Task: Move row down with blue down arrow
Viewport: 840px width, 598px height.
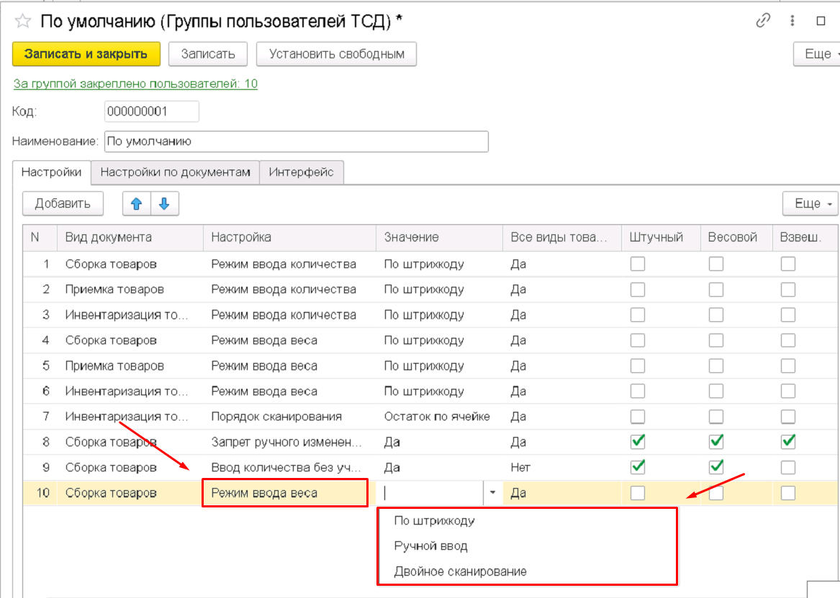Action: (164, 203)
